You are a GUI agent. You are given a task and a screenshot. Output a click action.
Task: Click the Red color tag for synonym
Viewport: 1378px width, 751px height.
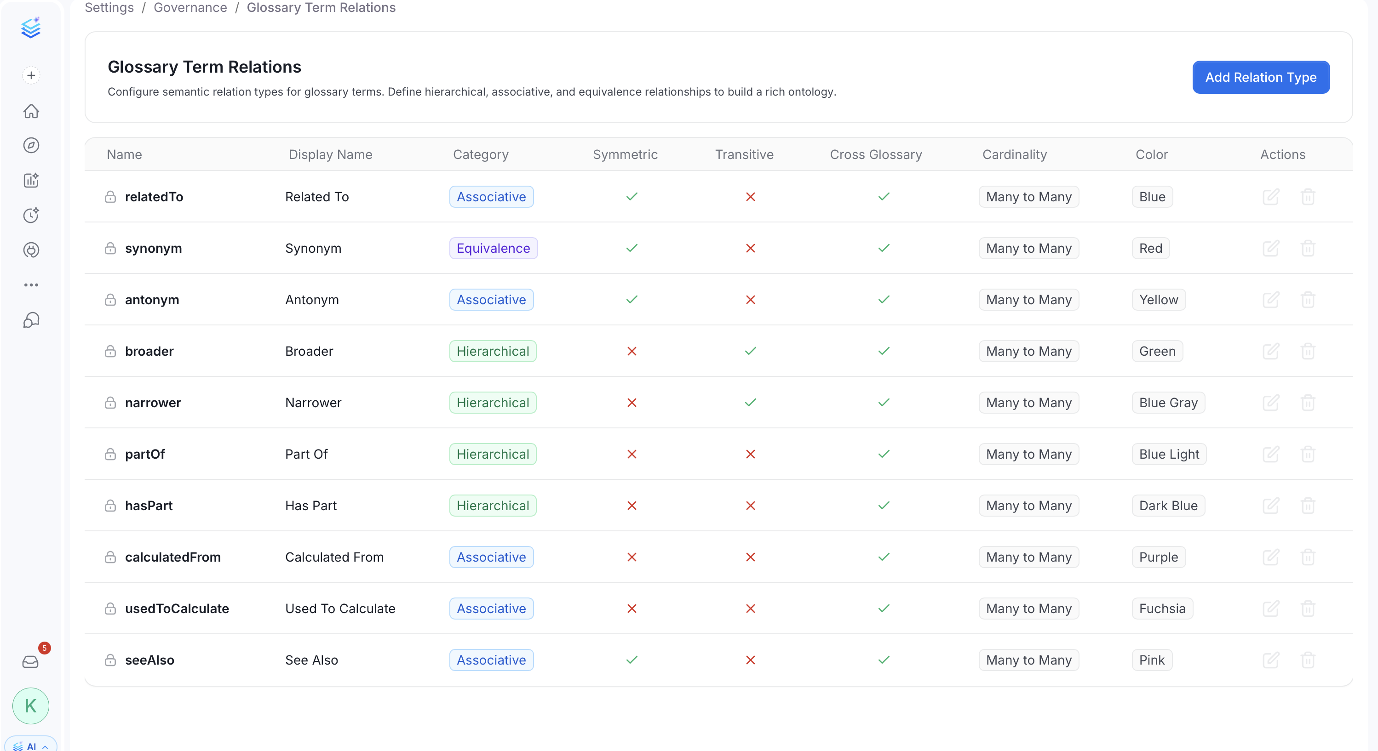1150,248
